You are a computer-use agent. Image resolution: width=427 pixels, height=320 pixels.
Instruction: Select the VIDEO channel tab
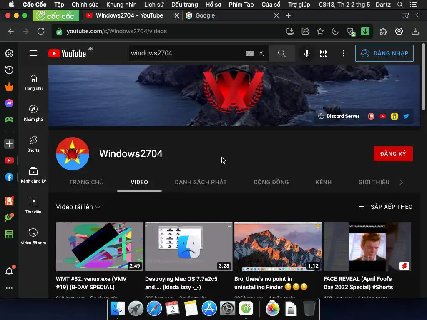[x=139, y=182]
